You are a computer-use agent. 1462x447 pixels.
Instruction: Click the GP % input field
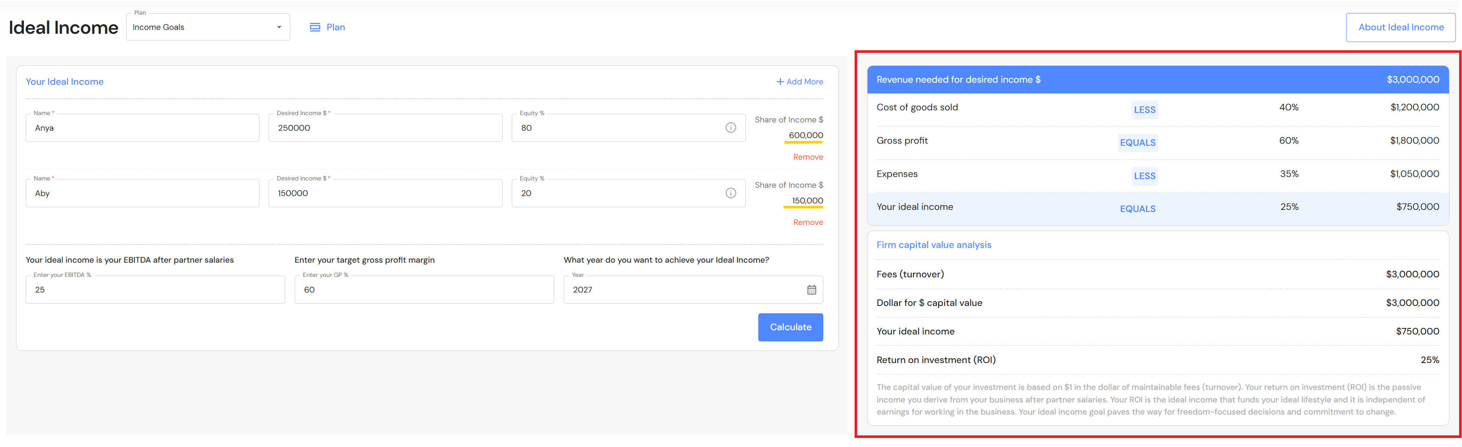(x=423, y=290)
